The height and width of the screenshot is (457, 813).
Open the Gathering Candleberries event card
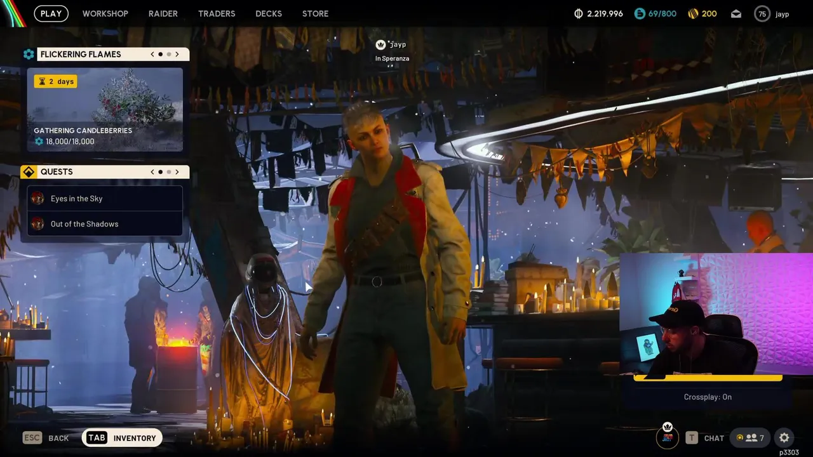(105, 110)
